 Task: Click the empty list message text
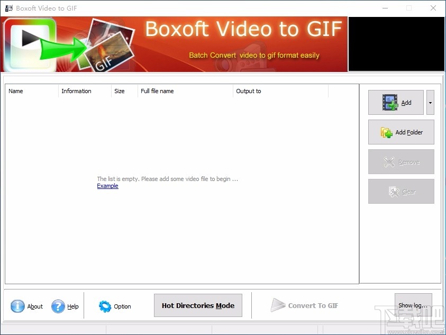[167, 179]
